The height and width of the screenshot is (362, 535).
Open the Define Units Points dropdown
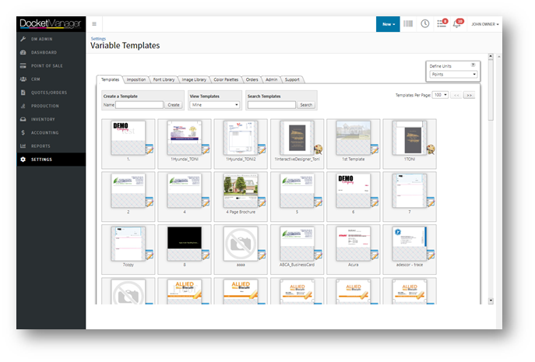[453, 75]
